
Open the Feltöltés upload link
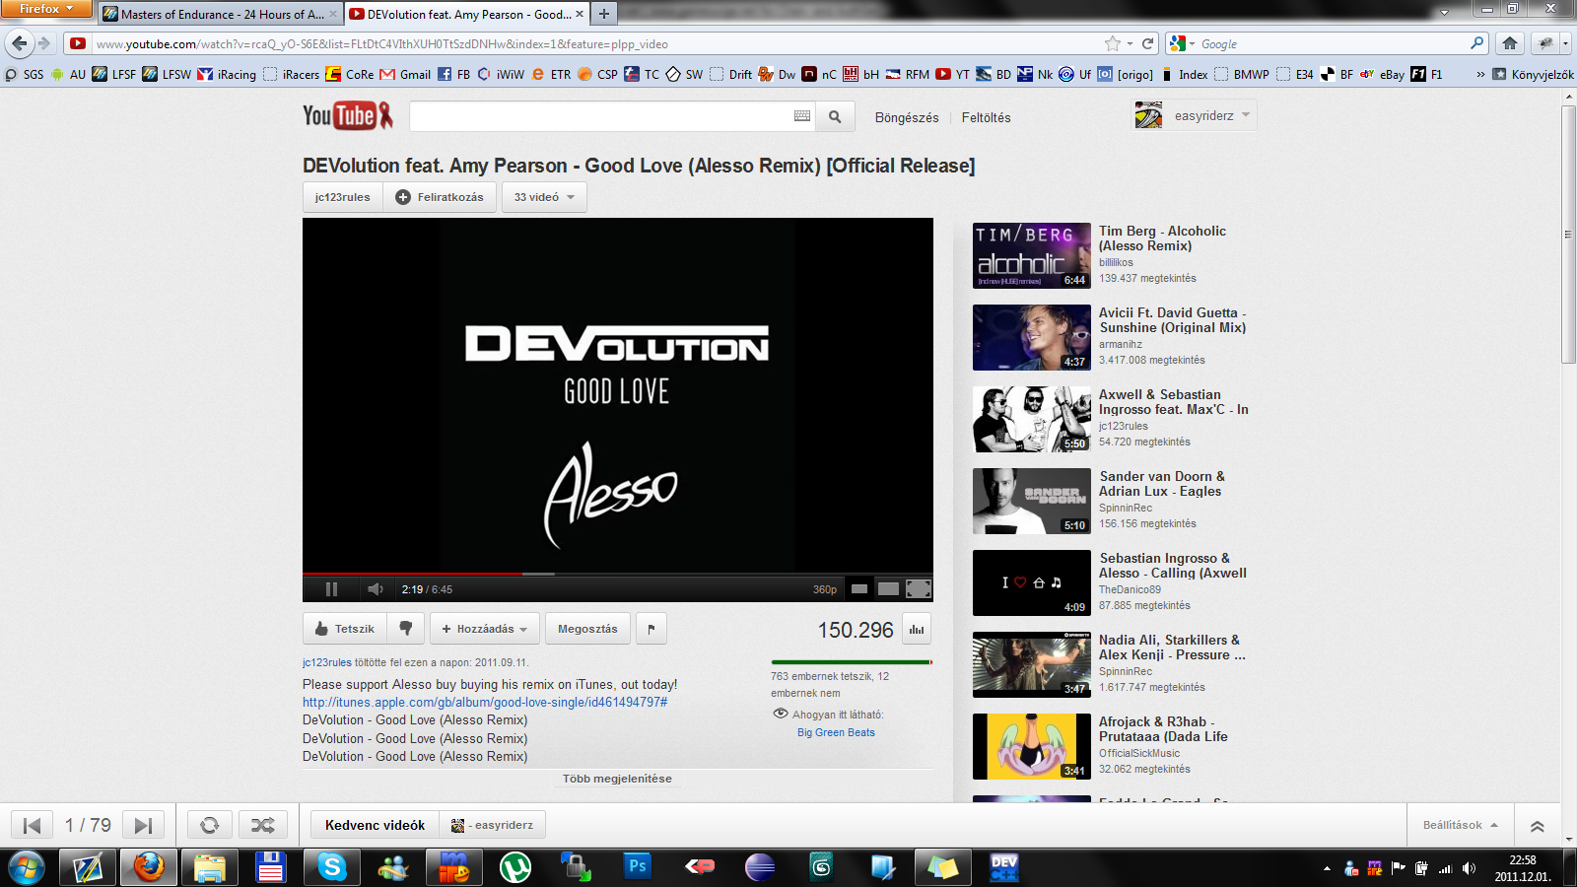pos(986,117)
